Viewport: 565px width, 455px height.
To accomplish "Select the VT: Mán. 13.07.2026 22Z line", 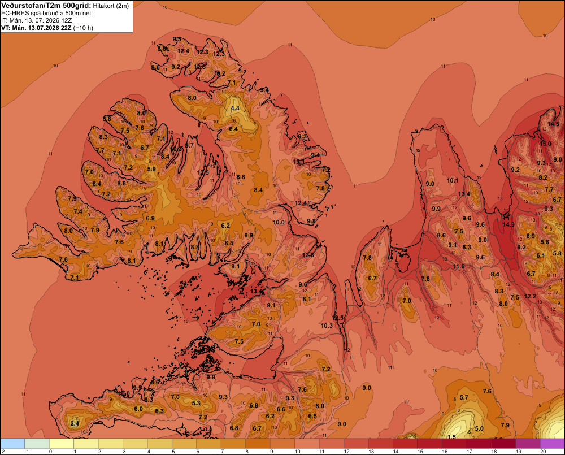I will pyautogui.click(x=47, y=28).
